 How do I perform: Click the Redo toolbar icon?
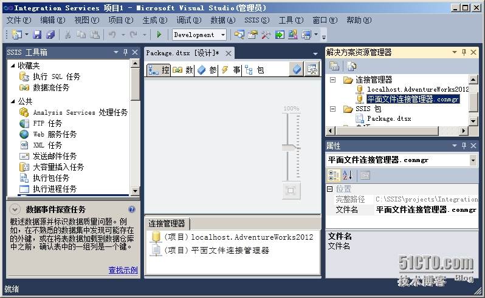pos(133,35)
